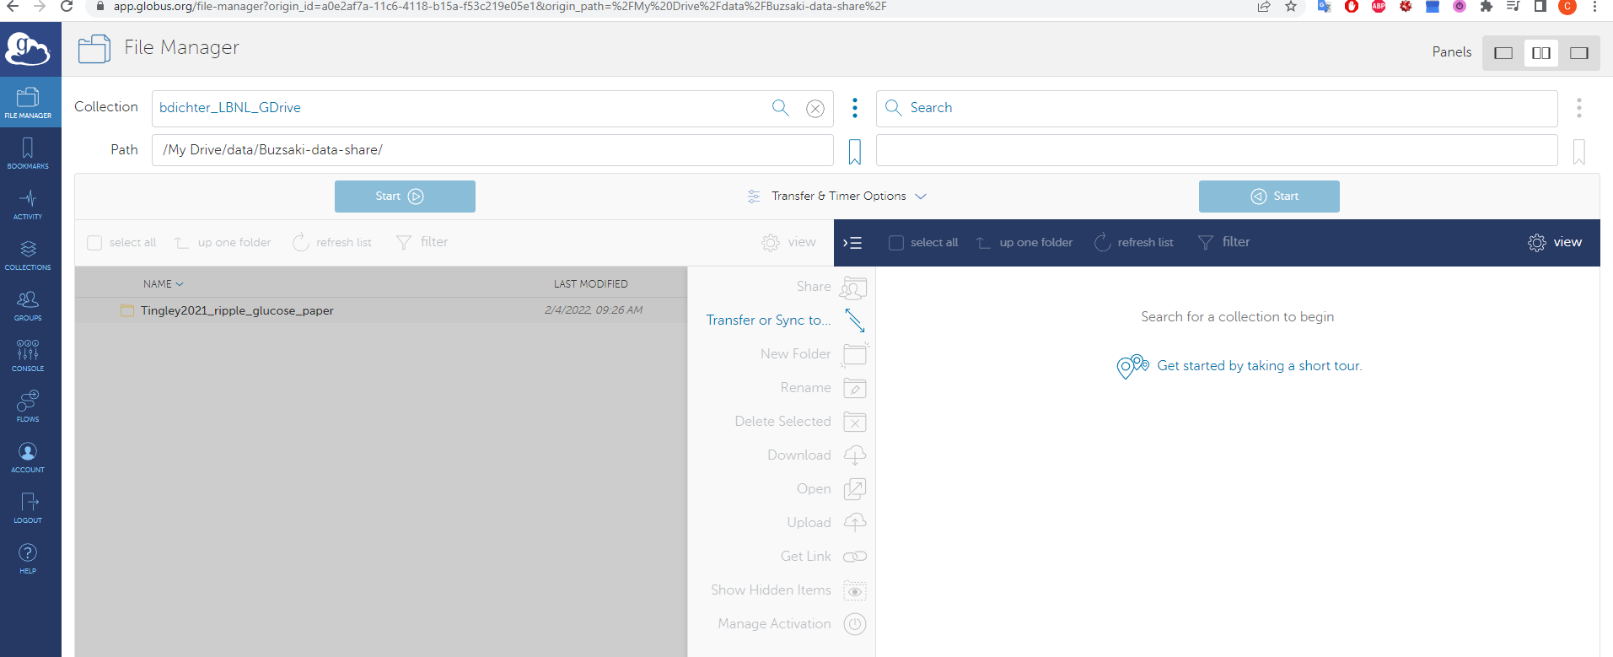This screenshot has height=657, width=1613.
Task: Refresh the right panel file list
Action: (1134, 243)
